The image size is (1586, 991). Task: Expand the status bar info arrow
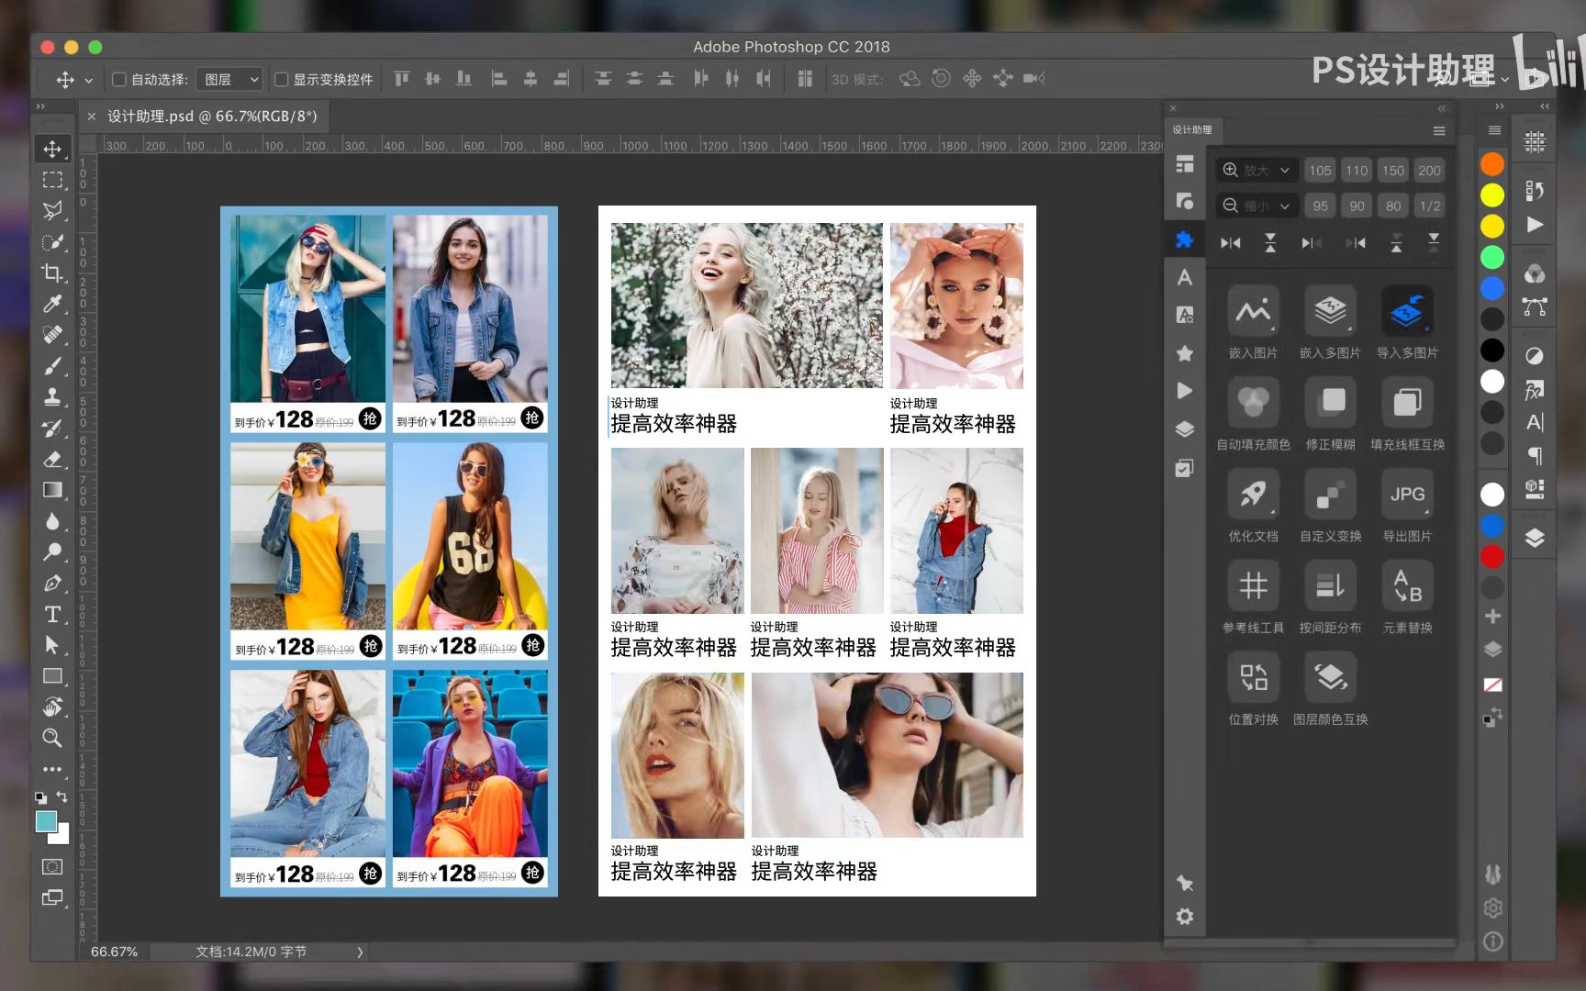click(360, 952)
